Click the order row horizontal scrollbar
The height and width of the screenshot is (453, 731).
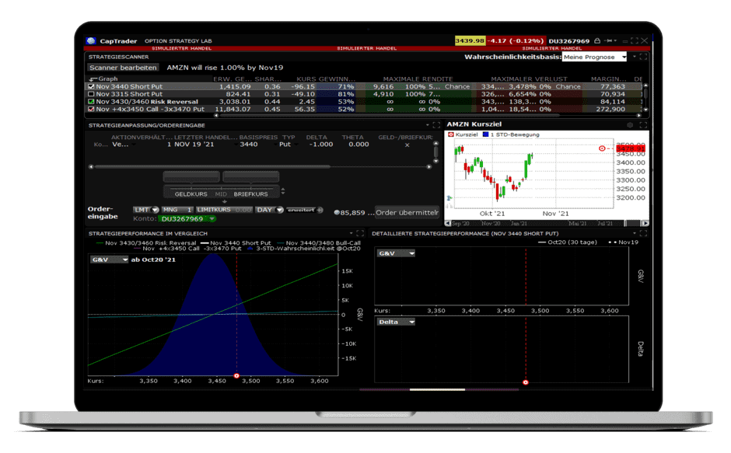tap(260, 166)
